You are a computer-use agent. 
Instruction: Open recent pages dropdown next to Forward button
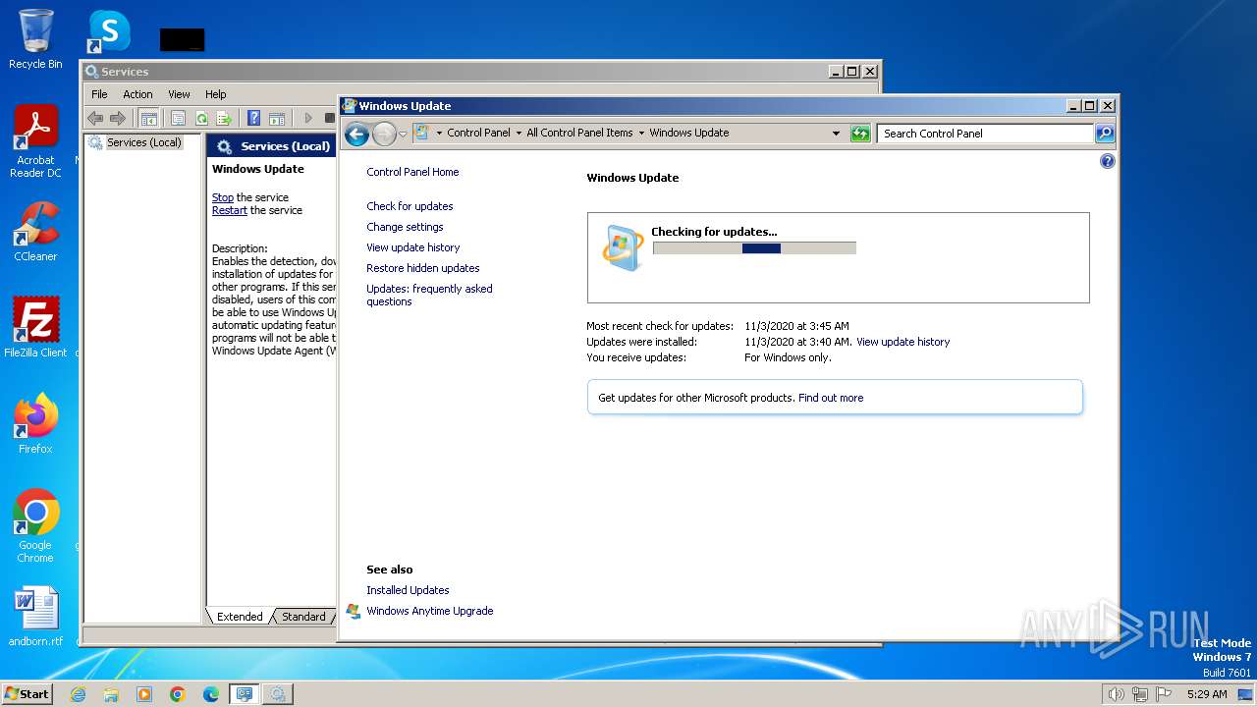tap(403, 135)
